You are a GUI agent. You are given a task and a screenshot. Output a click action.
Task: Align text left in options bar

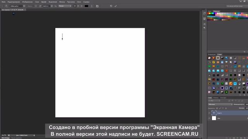pyautogui.click(x=75, y=6)
